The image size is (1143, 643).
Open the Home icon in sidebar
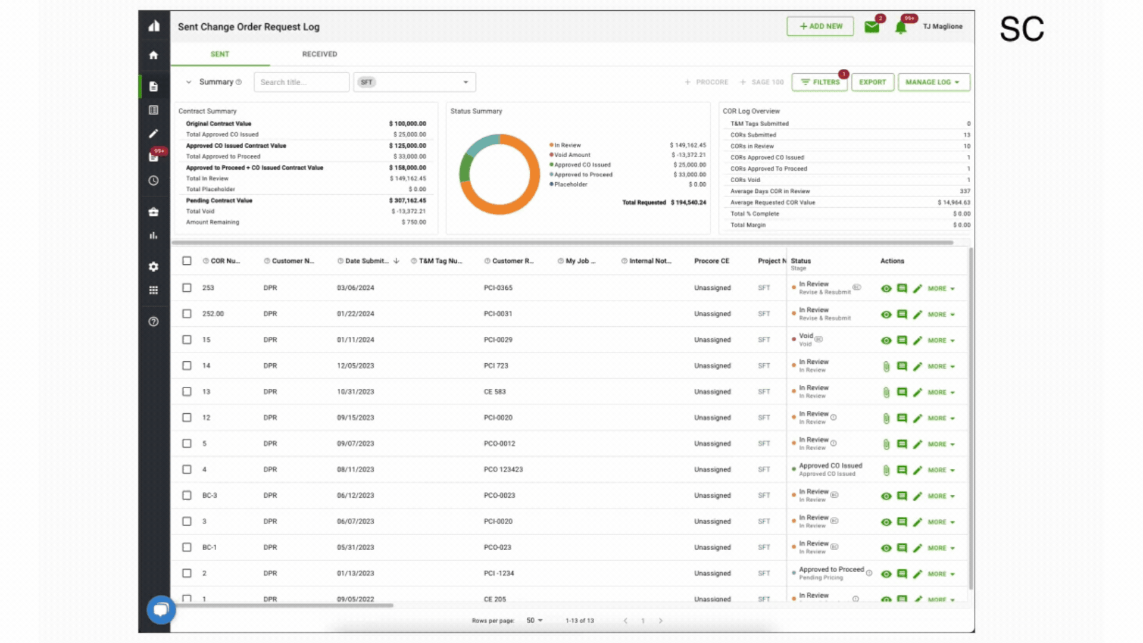154,55
